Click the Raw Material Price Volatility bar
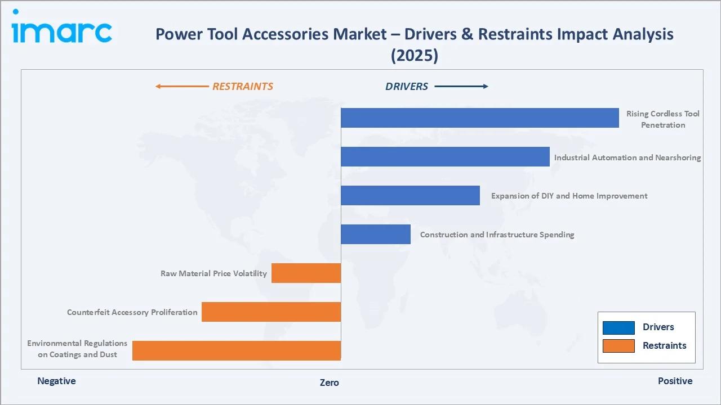721x405 pixels. click(x=306, y=273)
